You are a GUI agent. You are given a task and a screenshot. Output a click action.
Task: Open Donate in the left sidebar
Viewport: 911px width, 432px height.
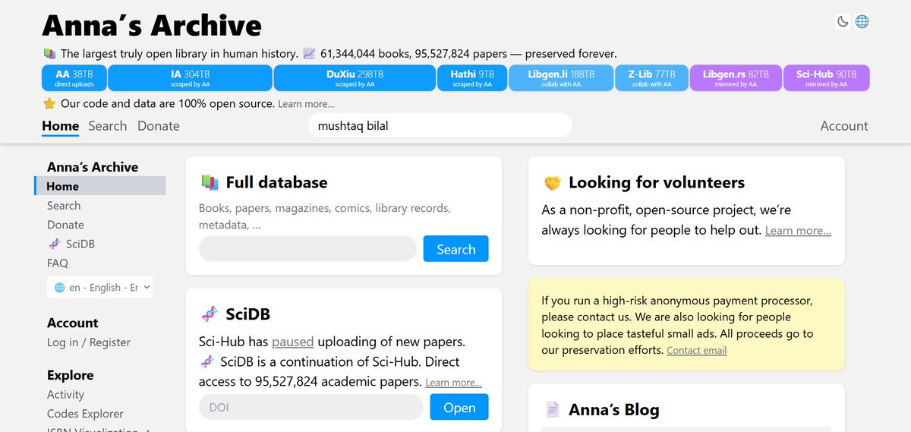[65, 225]
